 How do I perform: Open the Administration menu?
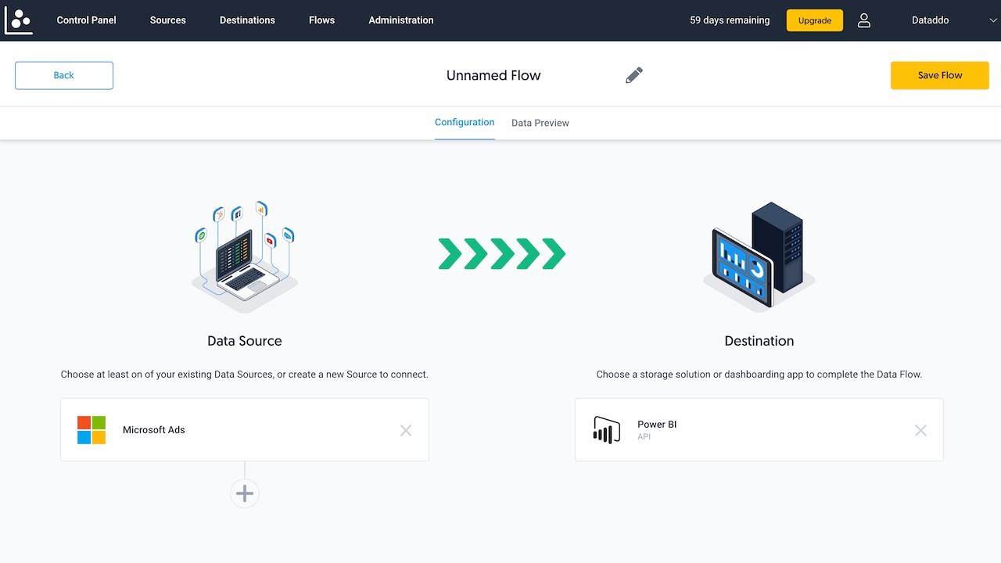pyautogui.click(x=401, y=20)
